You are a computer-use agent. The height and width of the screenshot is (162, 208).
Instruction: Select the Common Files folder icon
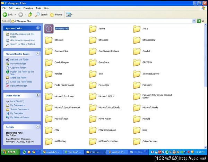(49, 51)
